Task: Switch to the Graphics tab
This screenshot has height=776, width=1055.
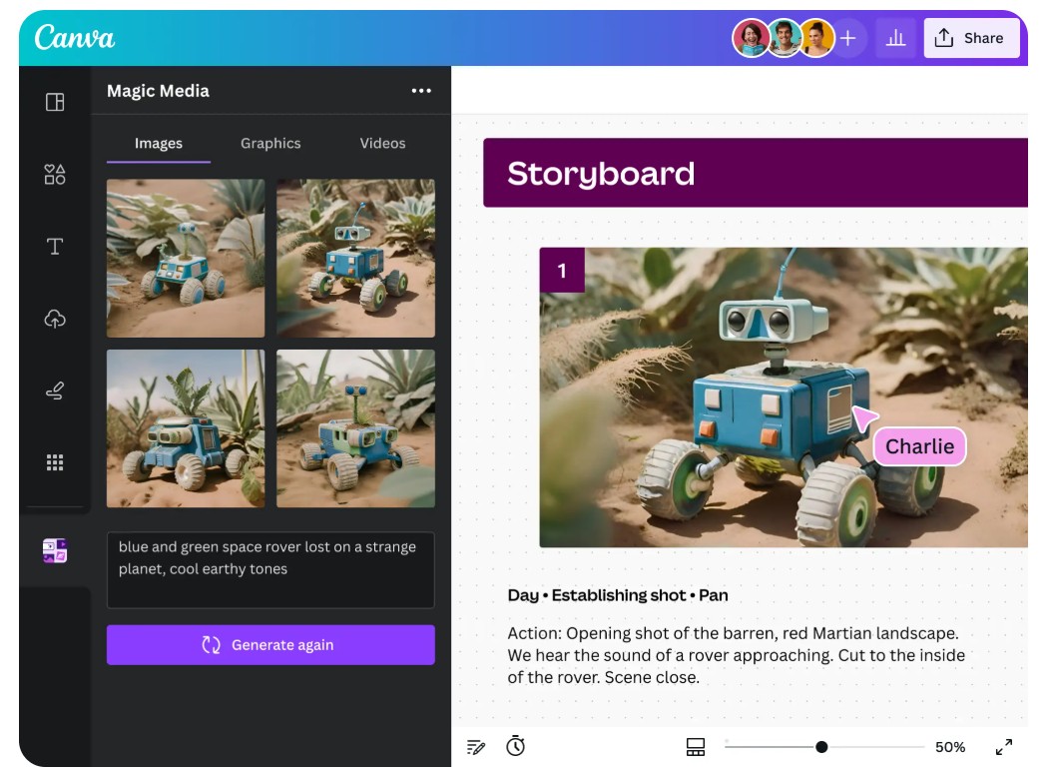Action: (270, 143)
